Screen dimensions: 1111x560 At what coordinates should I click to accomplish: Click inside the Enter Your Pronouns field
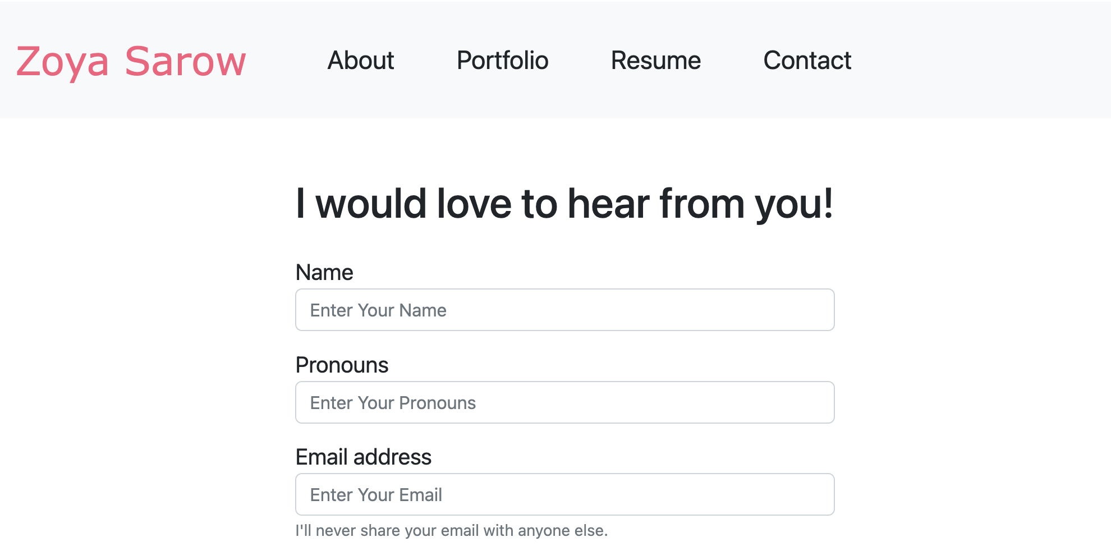point(564,402)
